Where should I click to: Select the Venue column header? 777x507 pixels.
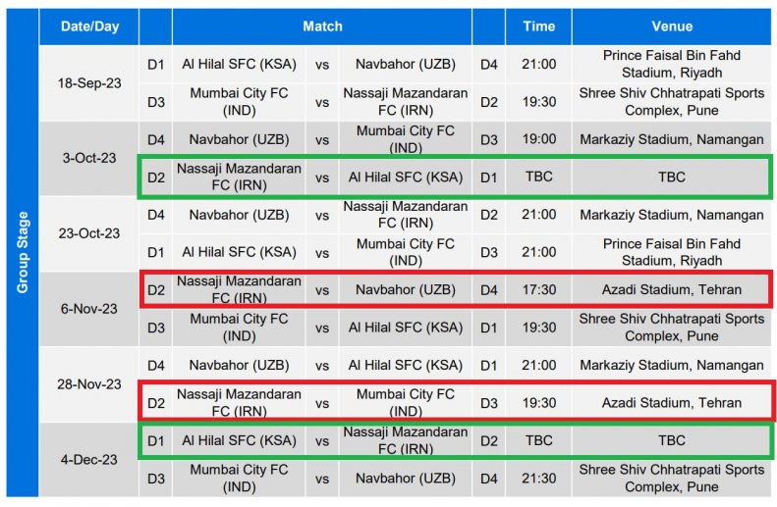point(672,26)
